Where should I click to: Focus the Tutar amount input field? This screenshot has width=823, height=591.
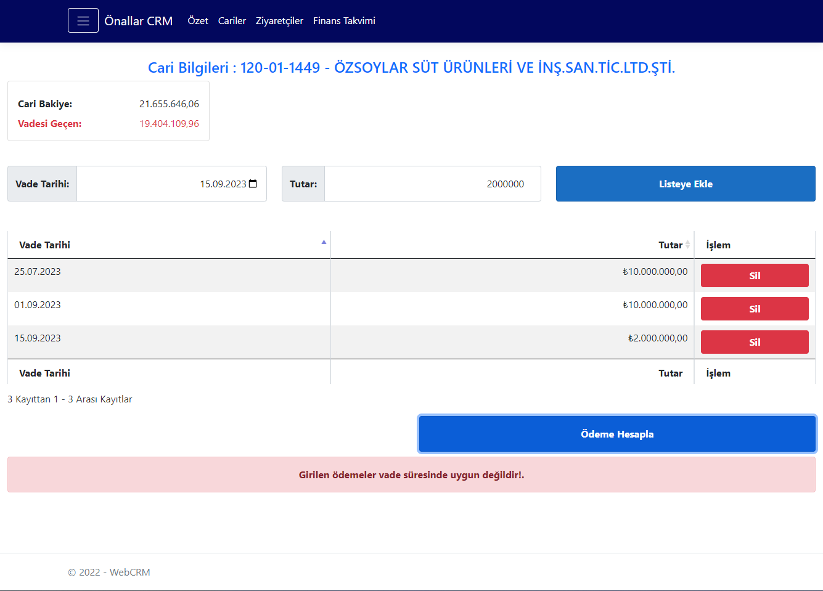click(433, 184)
